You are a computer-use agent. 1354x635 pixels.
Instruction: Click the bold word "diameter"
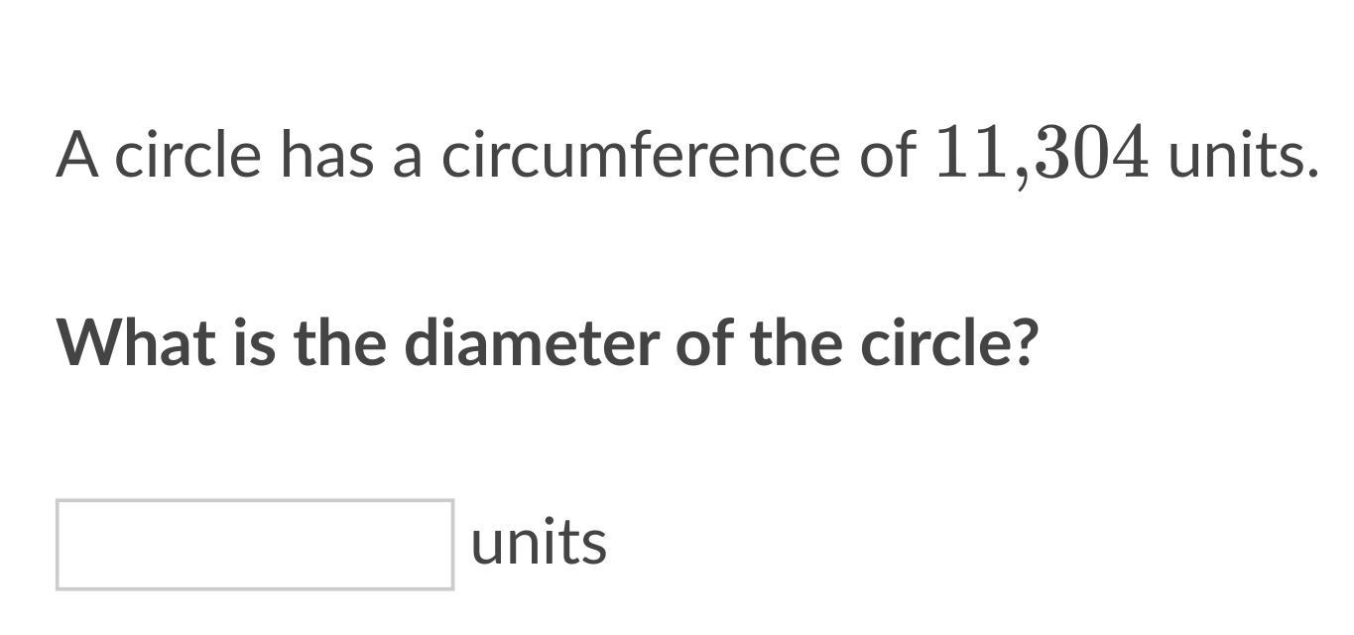532,342
